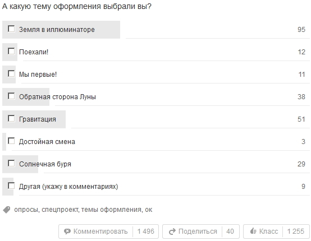Click the vote count 95 result
311x241 pixels.
301,30
